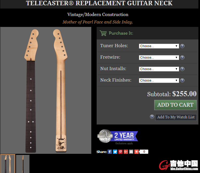Open help for Nut Installs option
Screen dimensions: 200x173
coord(182,69)
